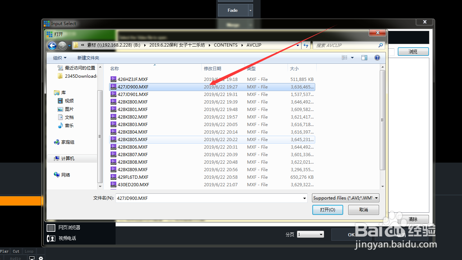Viewport: 462px width, 260px height.
Task: Expand the Fade transition dropdown arrow
Action: pos(250,10)
